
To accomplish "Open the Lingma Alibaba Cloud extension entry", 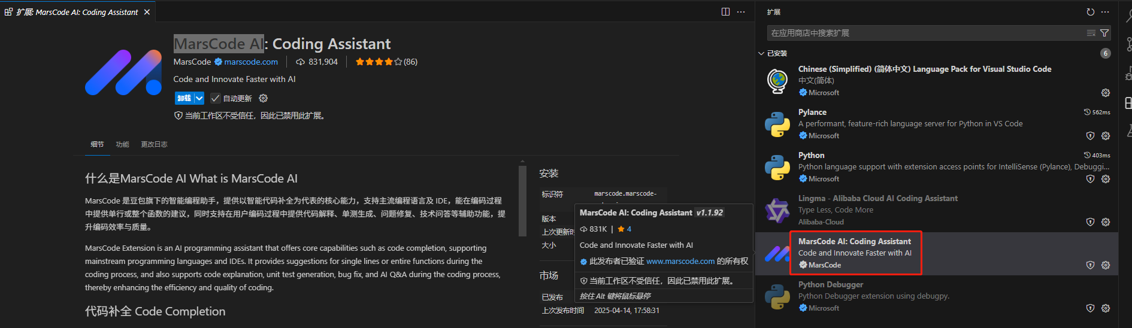I will pos(937,210).
